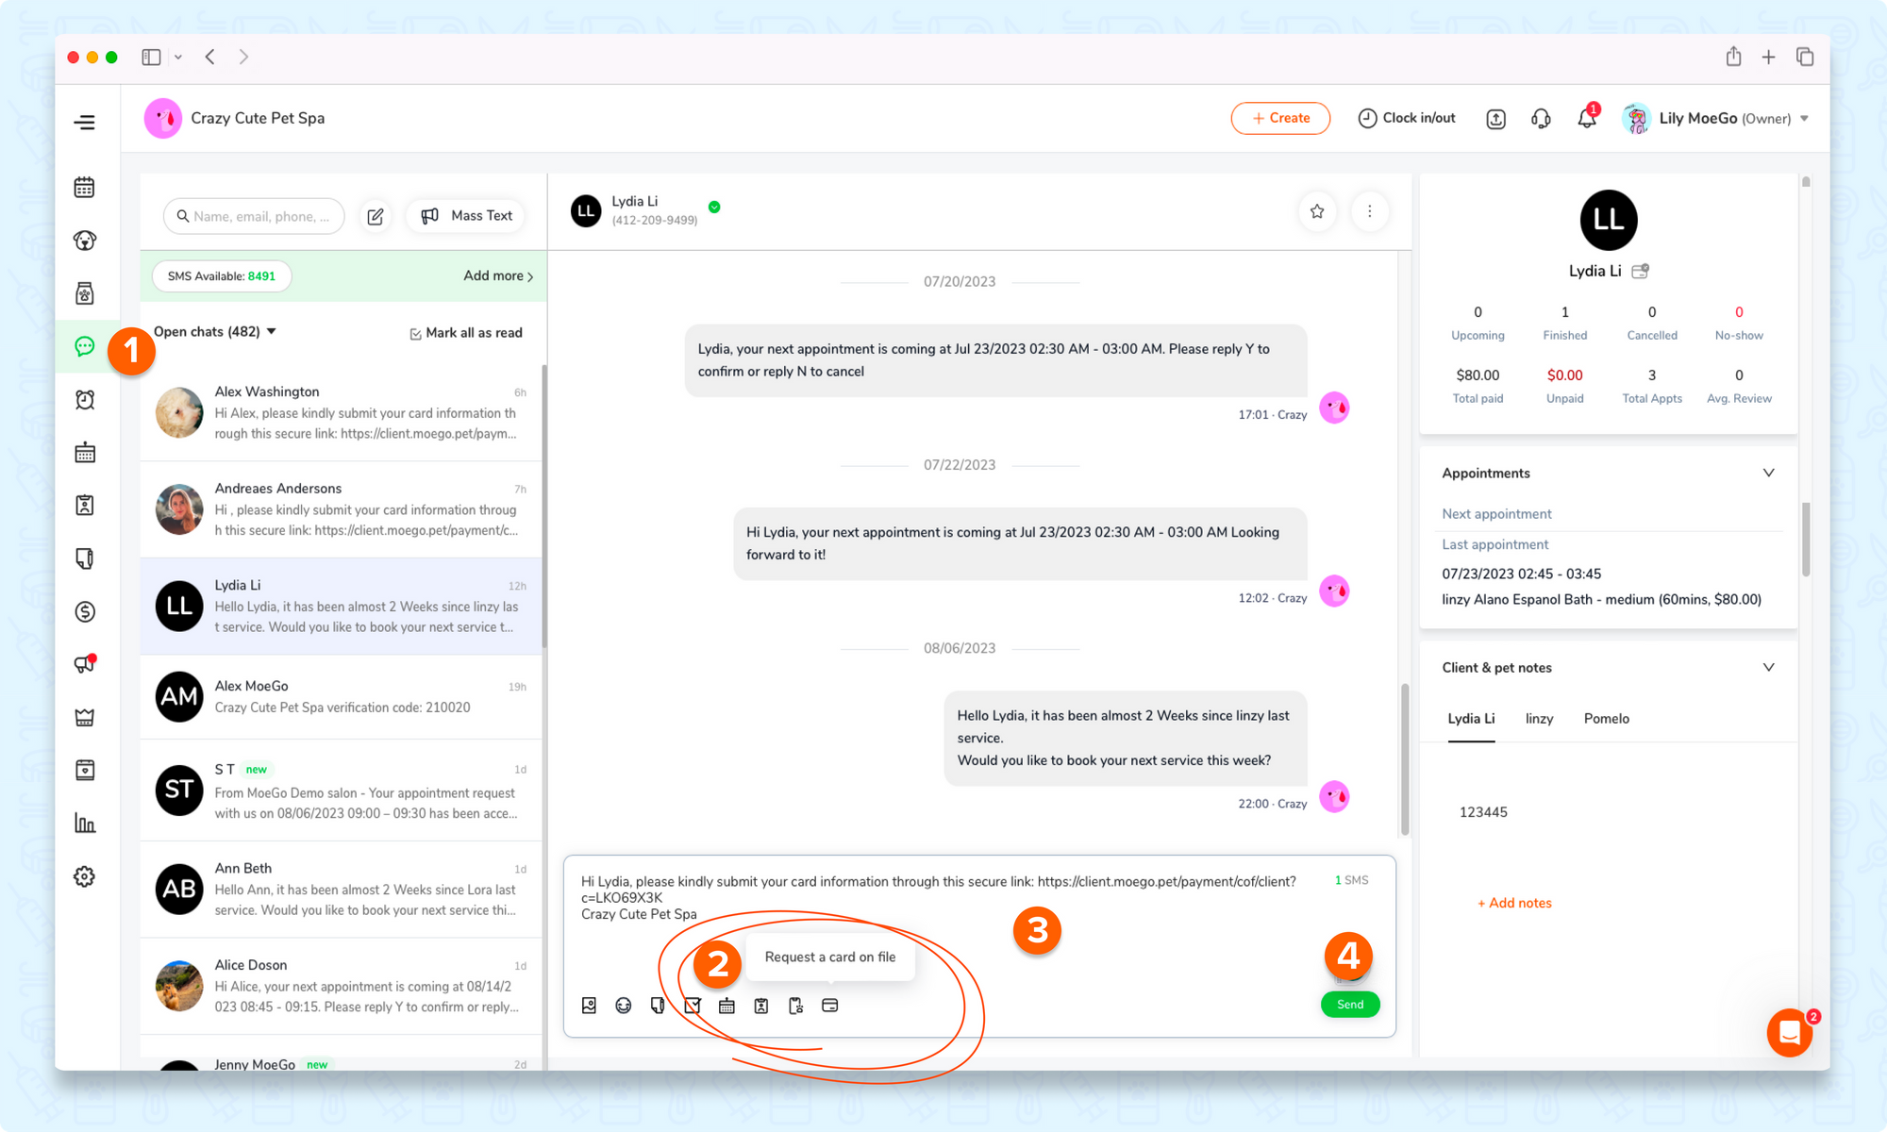Switch to the linzy notes tab

1539,719
